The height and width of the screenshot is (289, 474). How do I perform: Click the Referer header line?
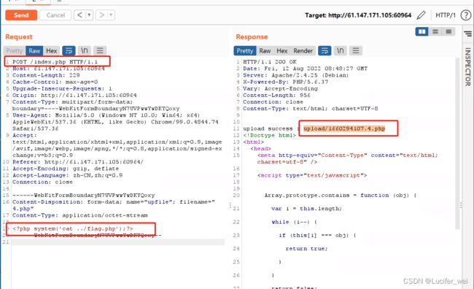tap(78, 162)
